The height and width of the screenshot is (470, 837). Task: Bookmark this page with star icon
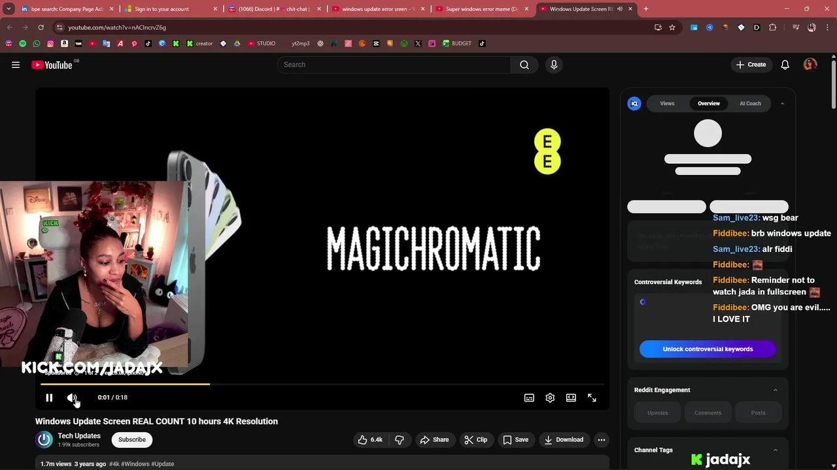coord(672,27)
